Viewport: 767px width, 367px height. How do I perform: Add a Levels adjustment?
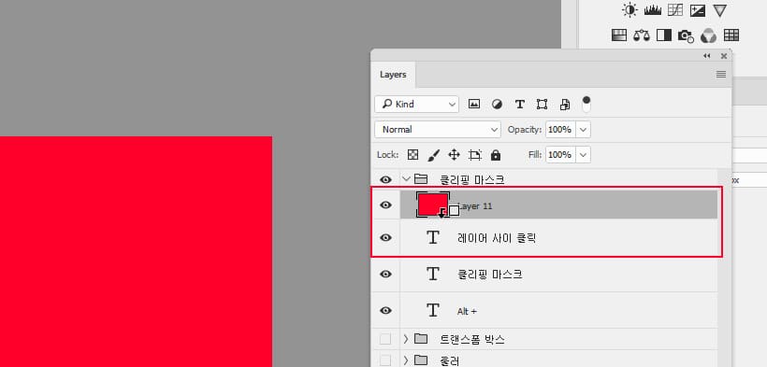point(653,10)
